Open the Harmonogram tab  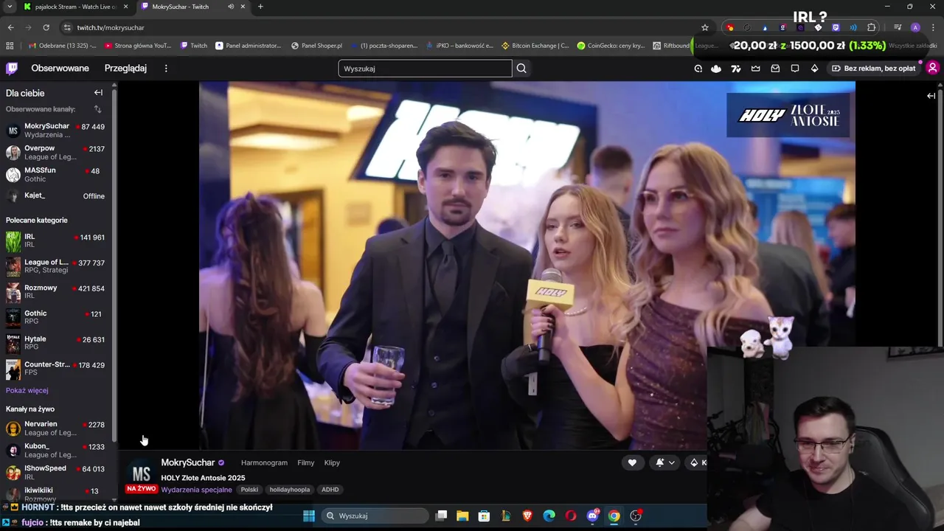click(264, 463)
